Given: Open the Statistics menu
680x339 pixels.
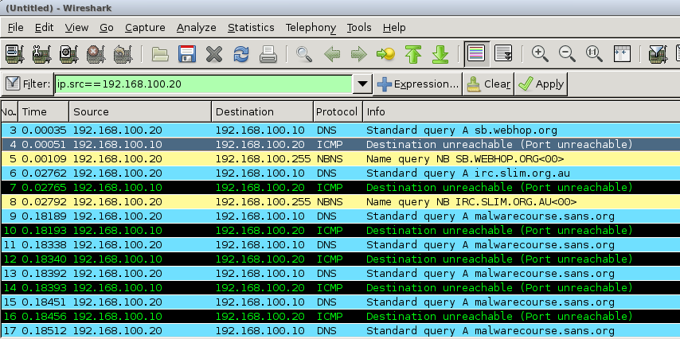Looking at the screenshot, I should [251, 28].
